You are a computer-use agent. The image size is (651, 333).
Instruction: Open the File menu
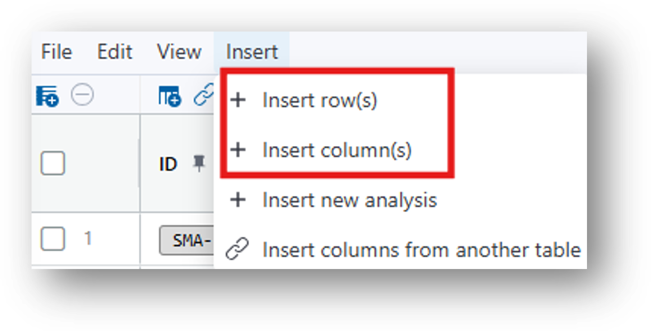(x=56, y=52)
